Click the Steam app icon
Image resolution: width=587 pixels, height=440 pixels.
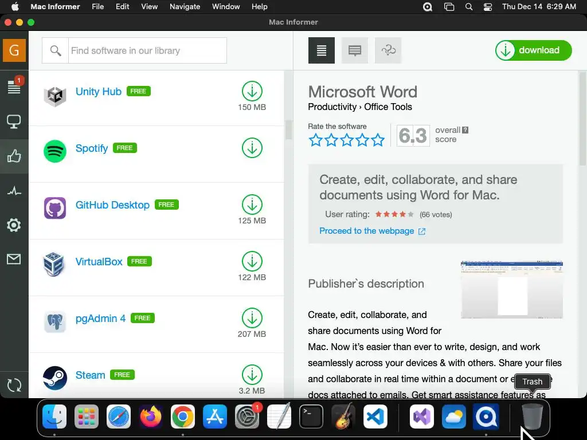pyautogui.click(x=55, y=378)
